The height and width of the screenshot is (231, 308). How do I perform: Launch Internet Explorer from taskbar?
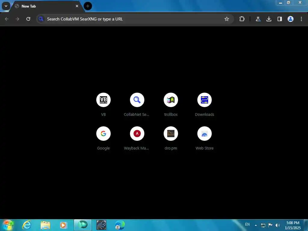click(x=27, y=225)
